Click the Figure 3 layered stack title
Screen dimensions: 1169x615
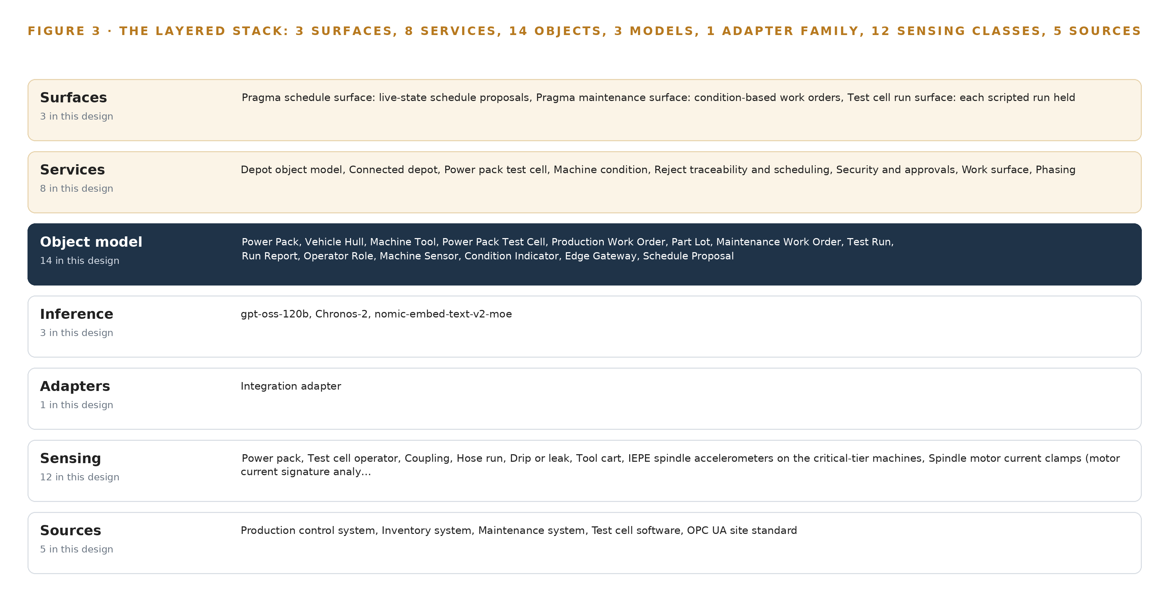point(584,31)
